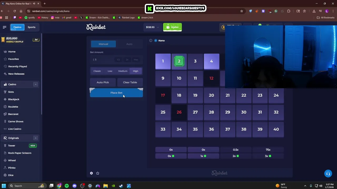The height and width of the screenshot is (189, 337).
Task: Open Chrome downloads icon
Action: pos(314,11)
